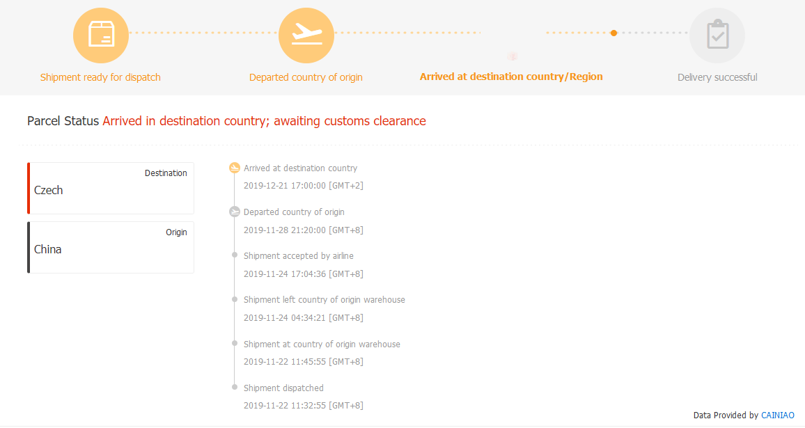Click the gray departed timeline plane icon
Screen dimensions: 805x428
pyautogui.click(x=235, y=212)
